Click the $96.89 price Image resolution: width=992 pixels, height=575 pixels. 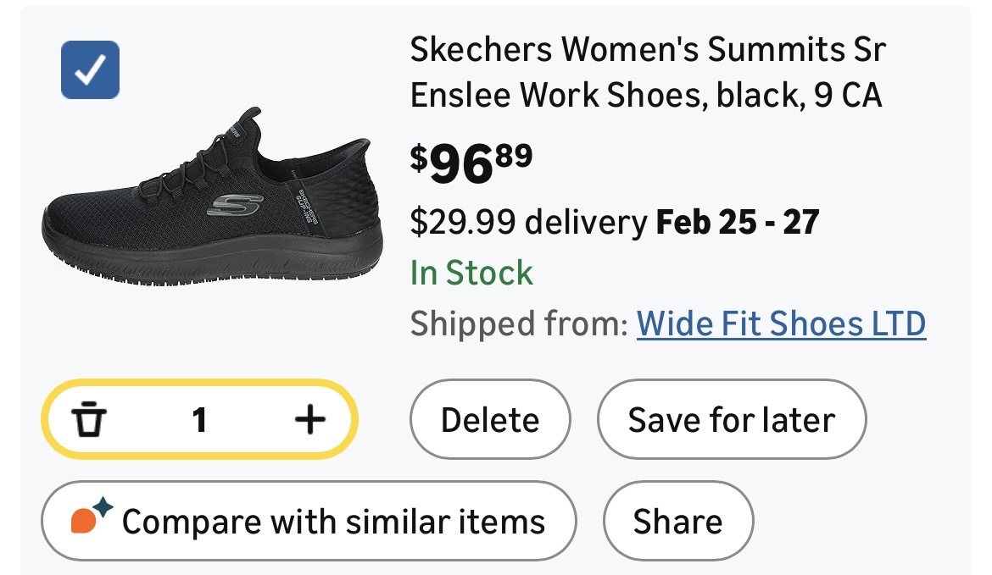click(471, 164)
